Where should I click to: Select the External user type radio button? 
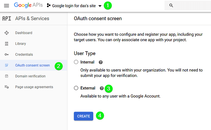(x=76, y=88)
